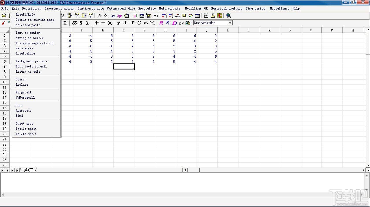Screen dimensions: 370x207
Task: Click cell J5 containing 6
Action: (x=207, y=56)
